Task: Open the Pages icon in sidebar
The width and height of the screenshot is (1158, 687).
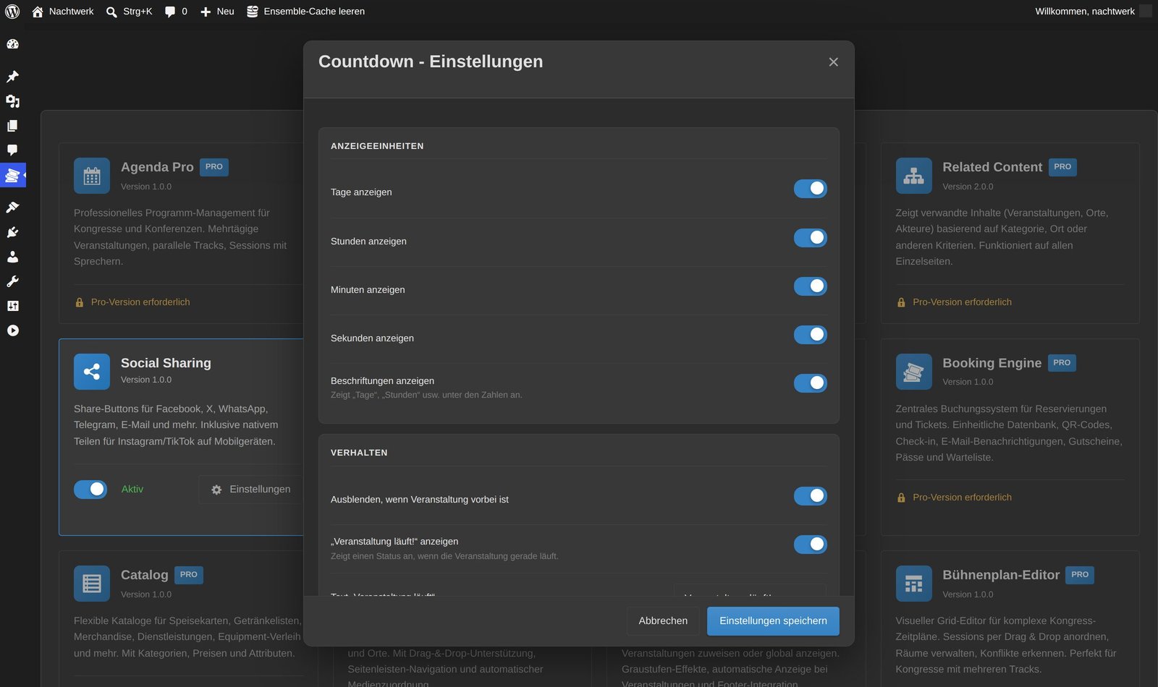Action: tap(12, 126)
